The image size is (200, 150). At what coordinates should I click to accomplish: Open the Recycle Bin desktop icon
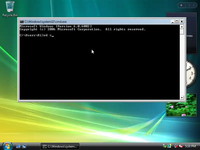(10, 9)
